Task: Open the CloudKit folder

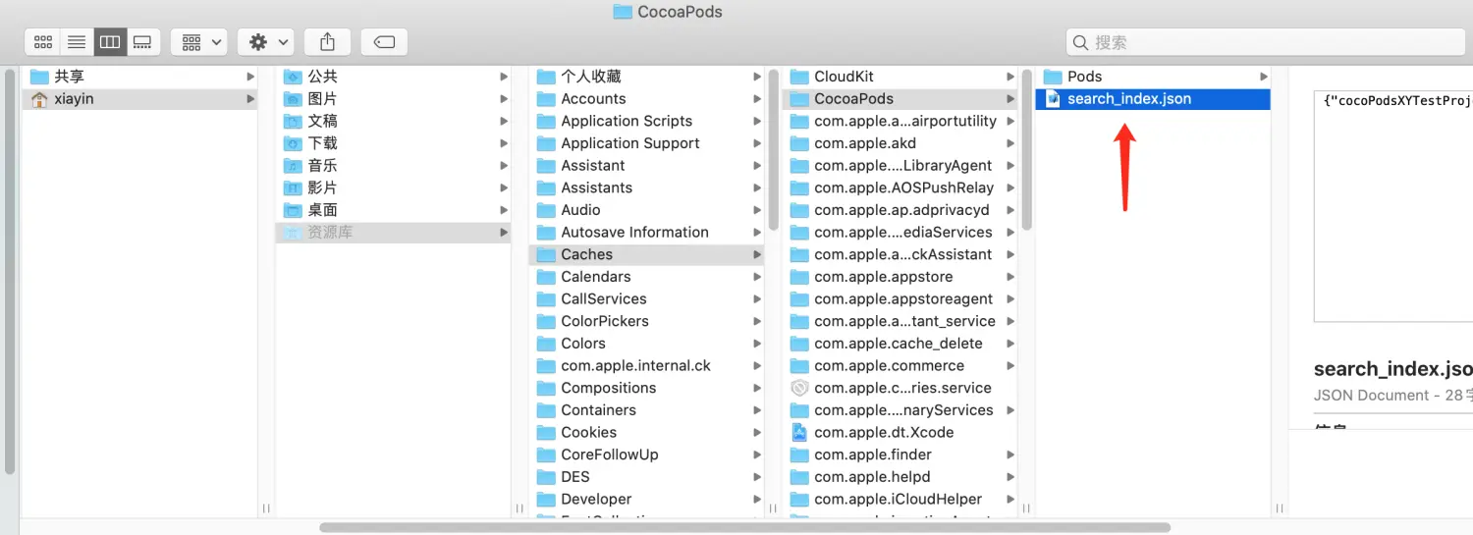Action: point(844,77)
